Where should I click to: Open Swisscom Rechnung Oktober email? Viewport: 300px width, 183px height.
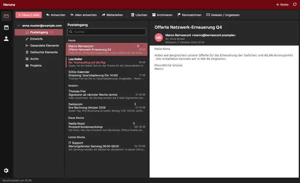107,107
